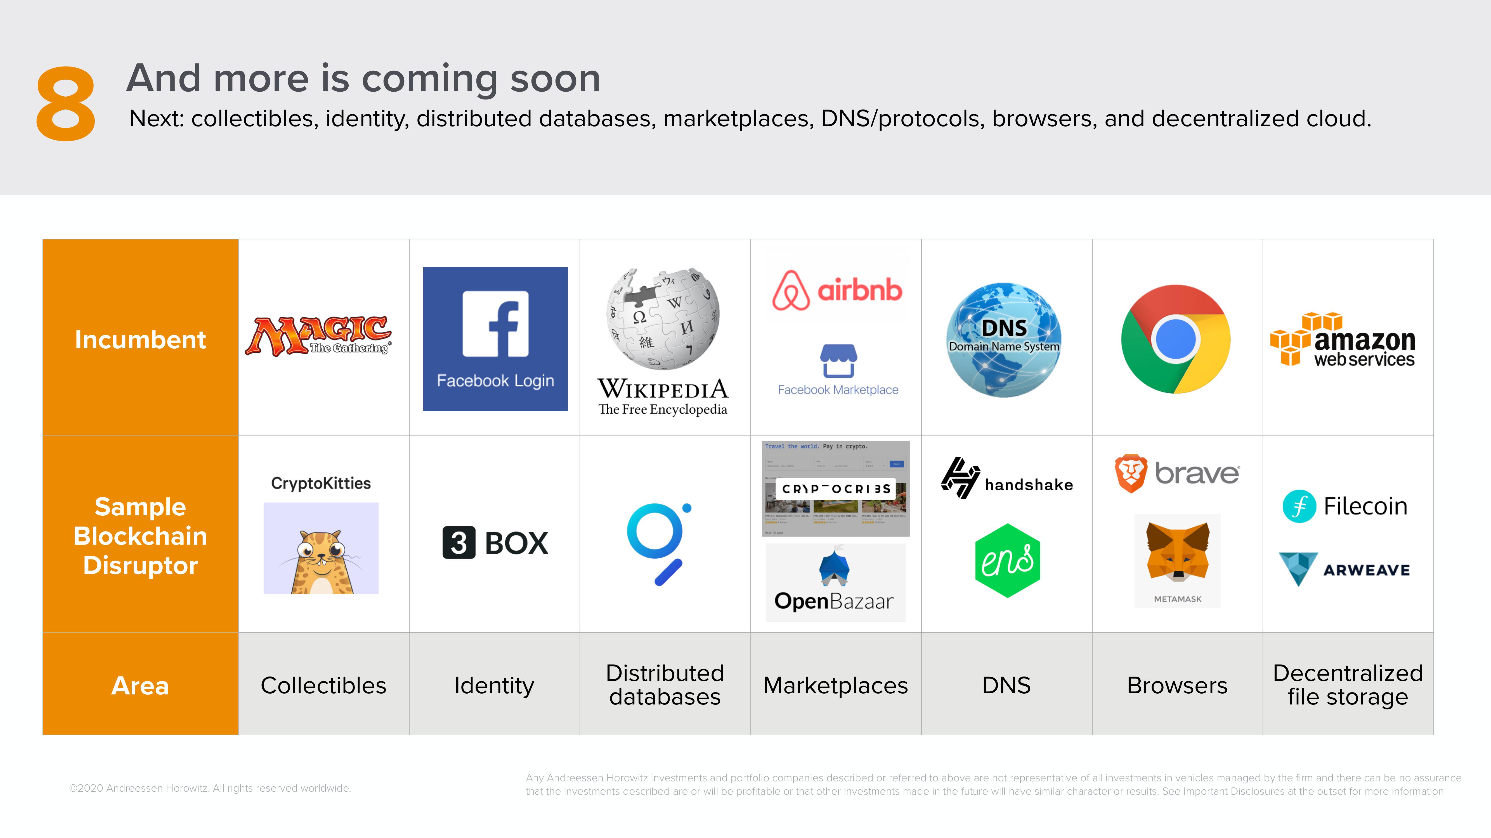Image resolution: width=1491 pixels, height=838 pixels.
Task: Click the 'Sample Blockchain Disruptor' row header
Action: click(141, 534)
